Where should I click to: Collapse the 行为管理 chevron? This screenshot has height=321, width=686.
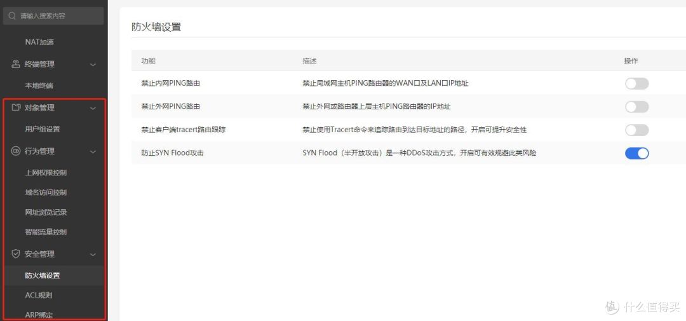pos(93,152)
